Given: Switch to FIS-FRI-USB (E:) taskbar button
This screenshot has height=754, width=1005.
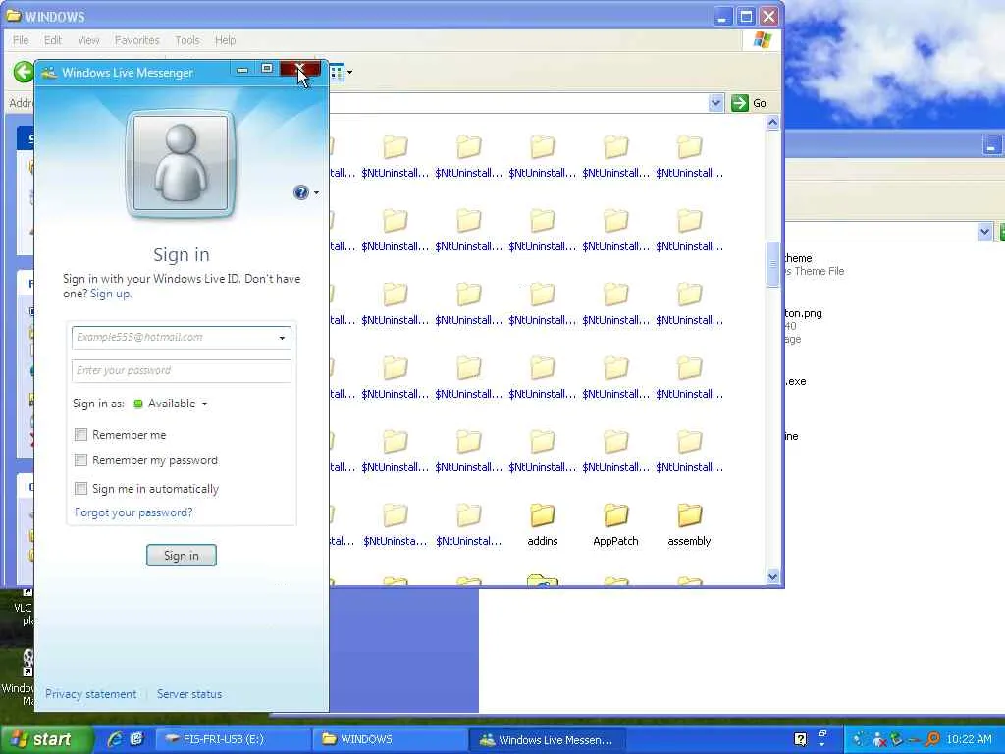Looking at the screenshot, I should coord(233,739).
